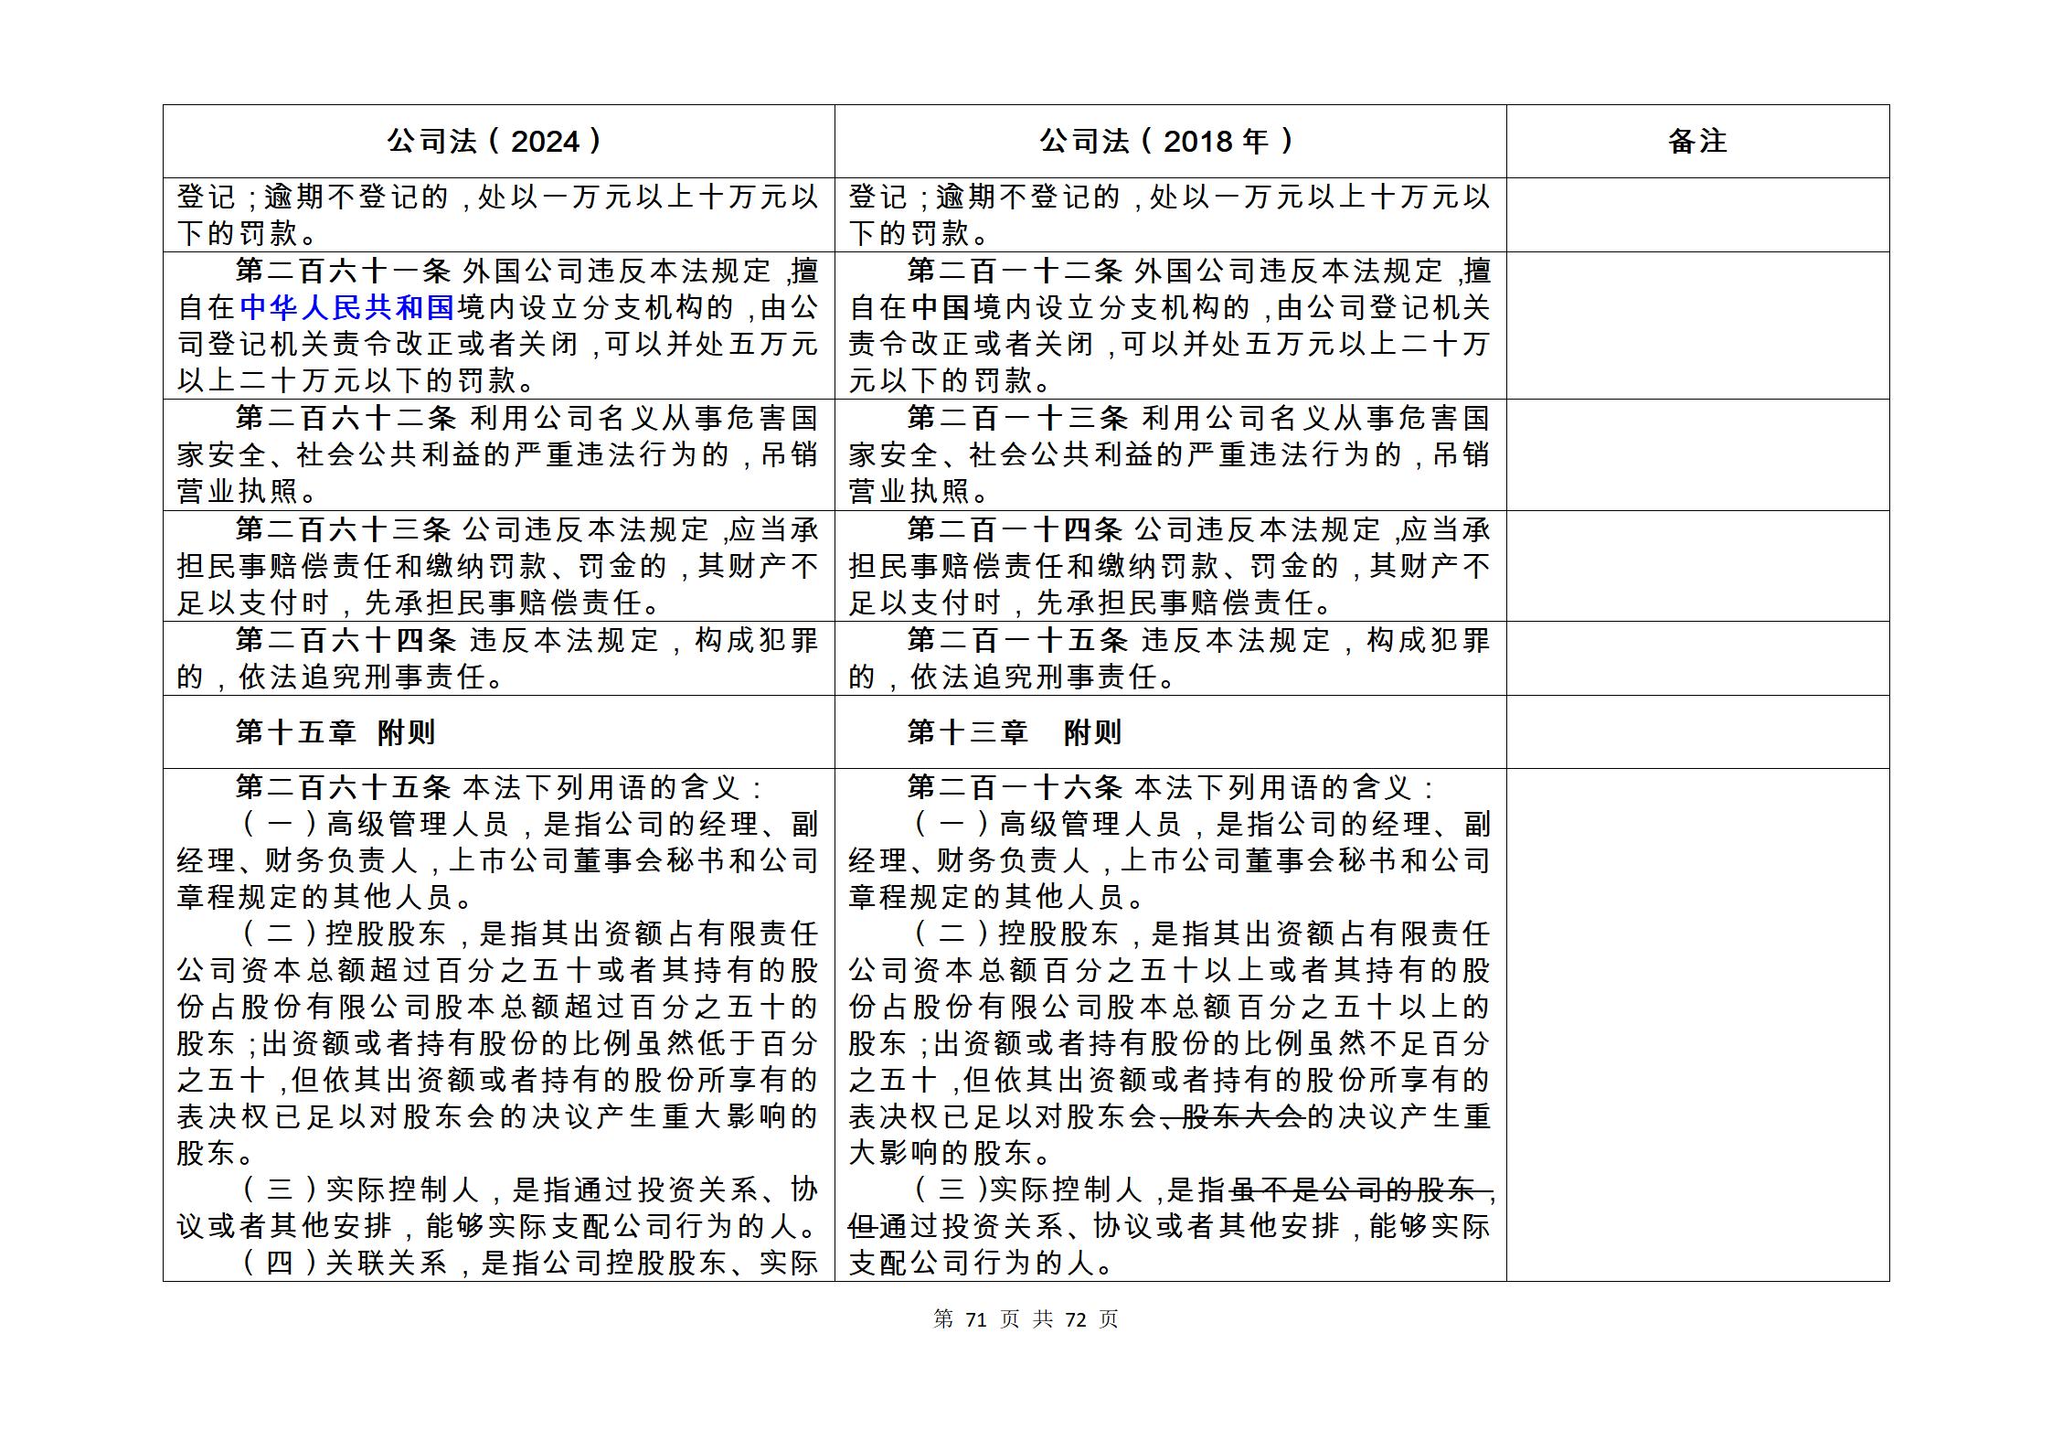
Task: Click the 第二百六十五条 article heading
Action: [343, 787]
